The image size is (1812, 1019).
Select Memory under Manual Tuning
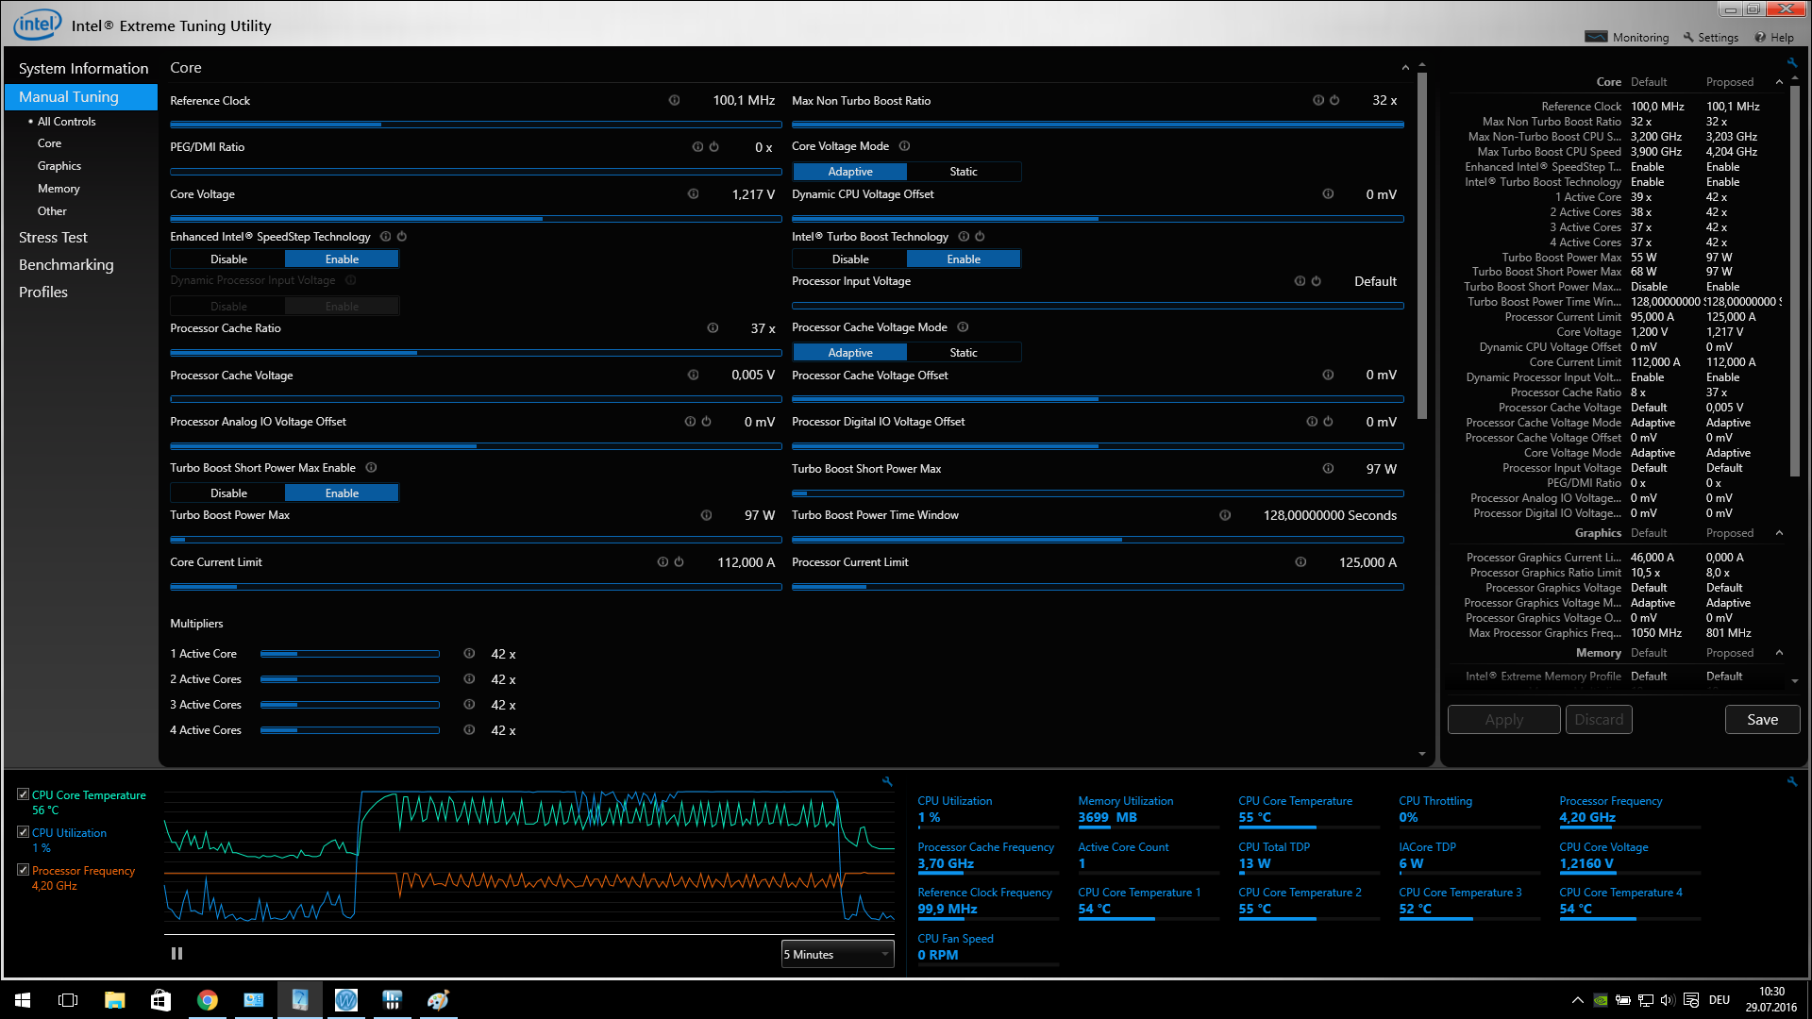tap(59, 189)
